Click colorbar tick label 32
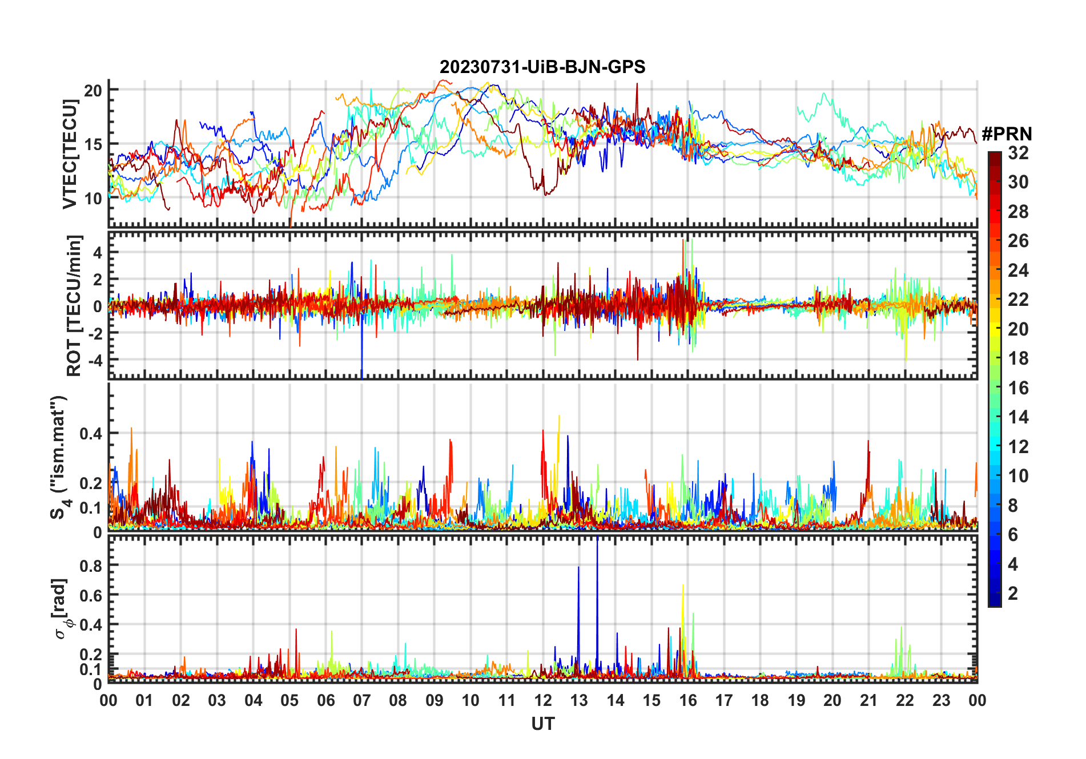The image size is (1086, 759). (1018, 153)
